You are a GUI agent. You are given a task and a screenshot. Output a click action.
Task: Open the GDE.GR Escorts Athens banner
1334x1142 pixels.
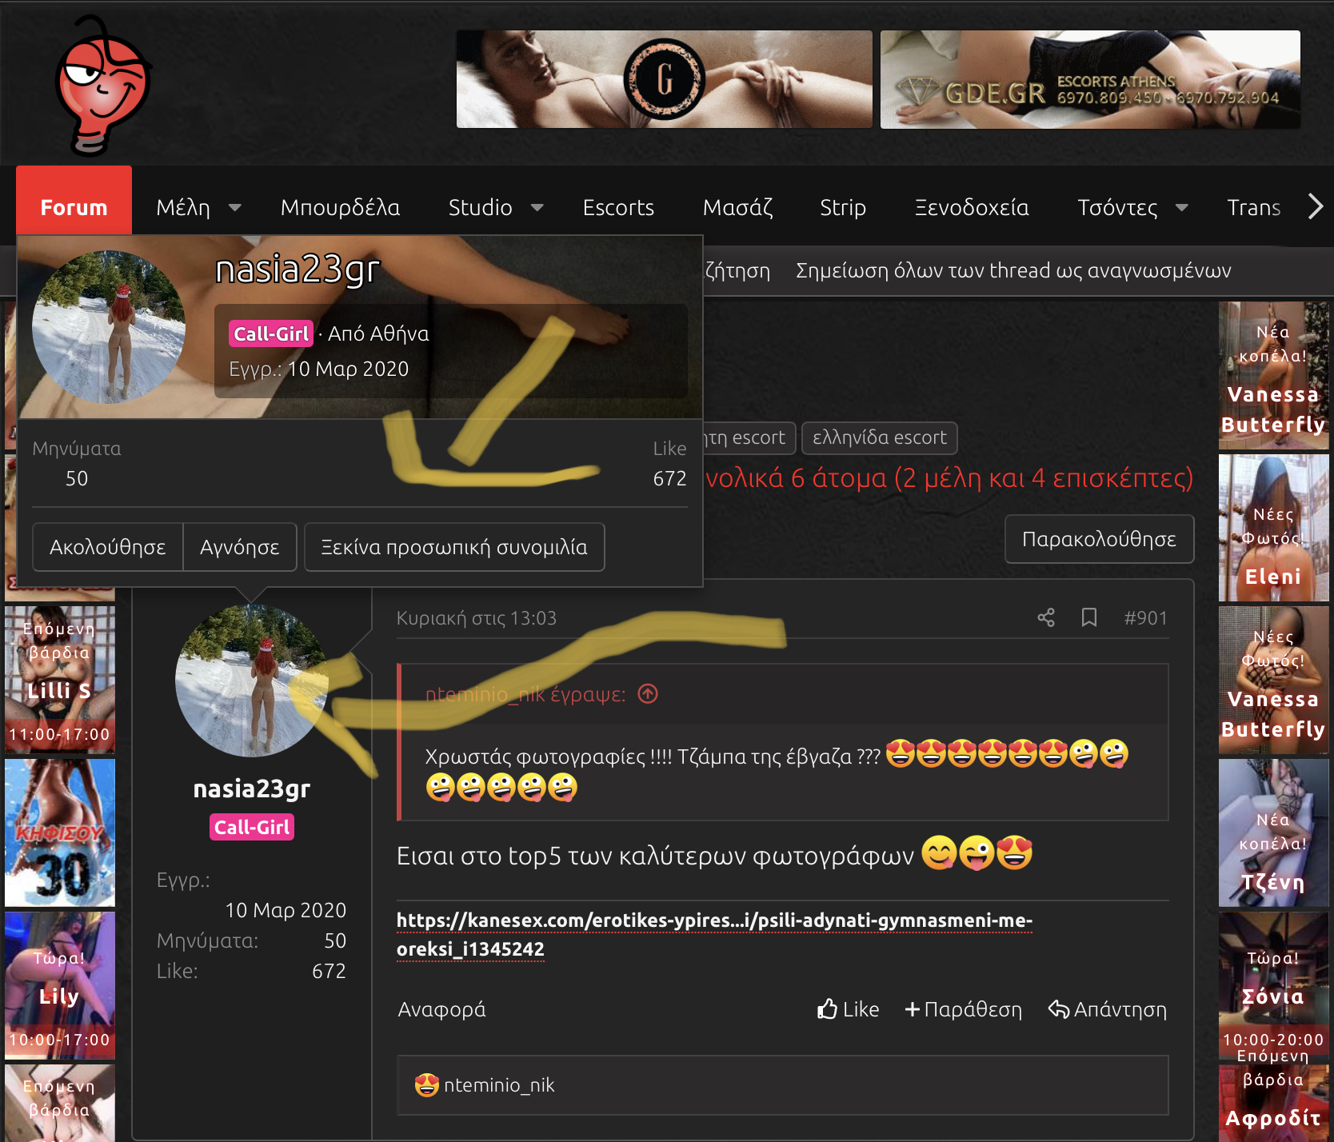(x=1089, y=80)
